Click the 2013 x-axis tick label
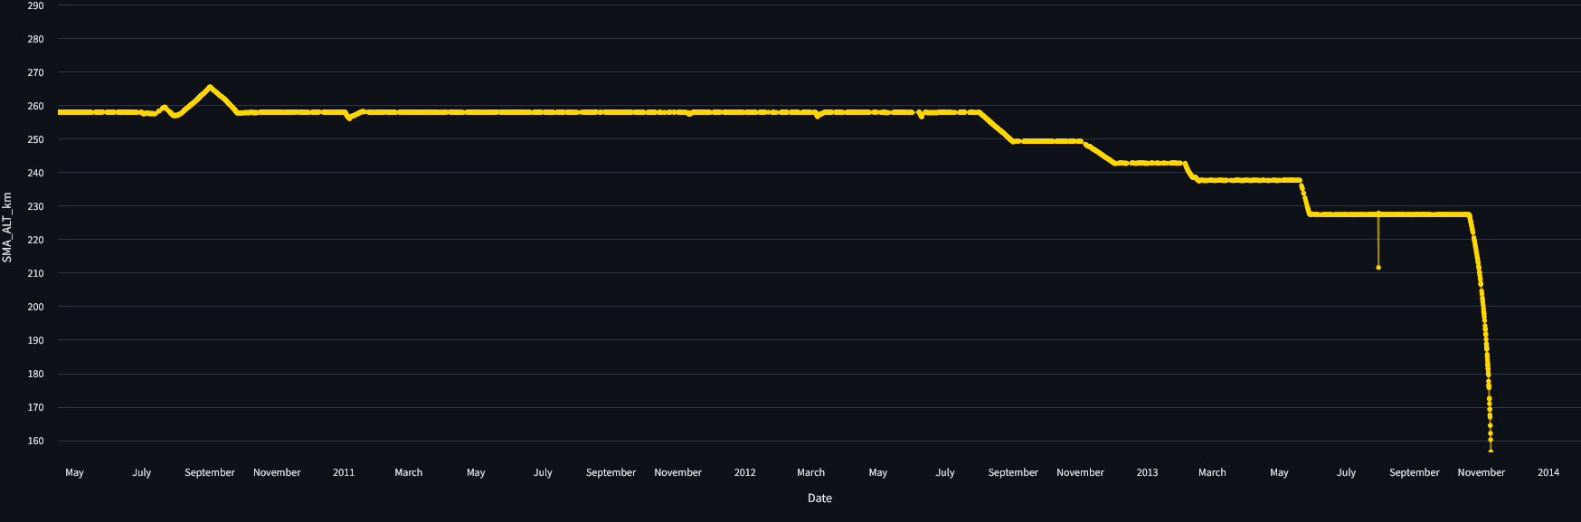Viewport: 1581px width, 522px height. 1147,472
